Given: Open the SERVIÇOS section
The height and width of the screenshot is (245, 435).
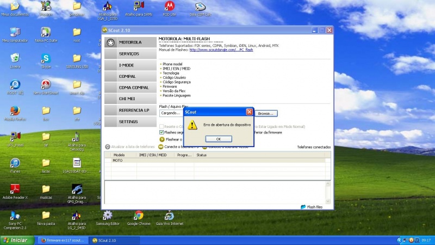Looking at the screenshot, I should click(x=130, y=53).
